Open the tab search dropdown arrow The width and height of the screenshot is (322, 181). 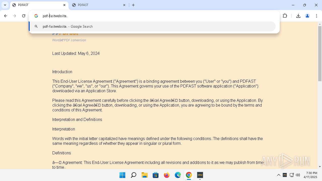point(5,5)
